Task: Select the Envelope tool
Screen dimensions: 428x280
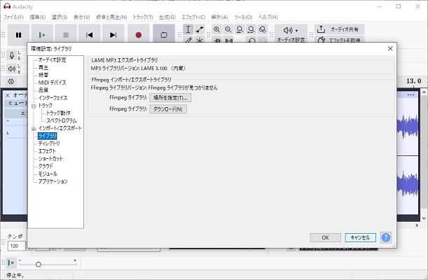Action: [200, 29]
